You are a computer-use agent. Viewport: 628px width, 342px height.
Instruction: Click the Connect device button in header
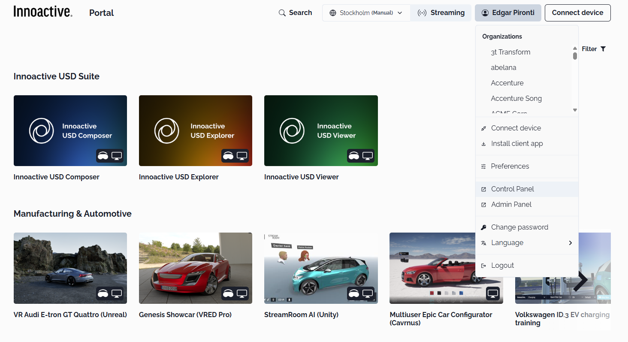coord(577,13)
